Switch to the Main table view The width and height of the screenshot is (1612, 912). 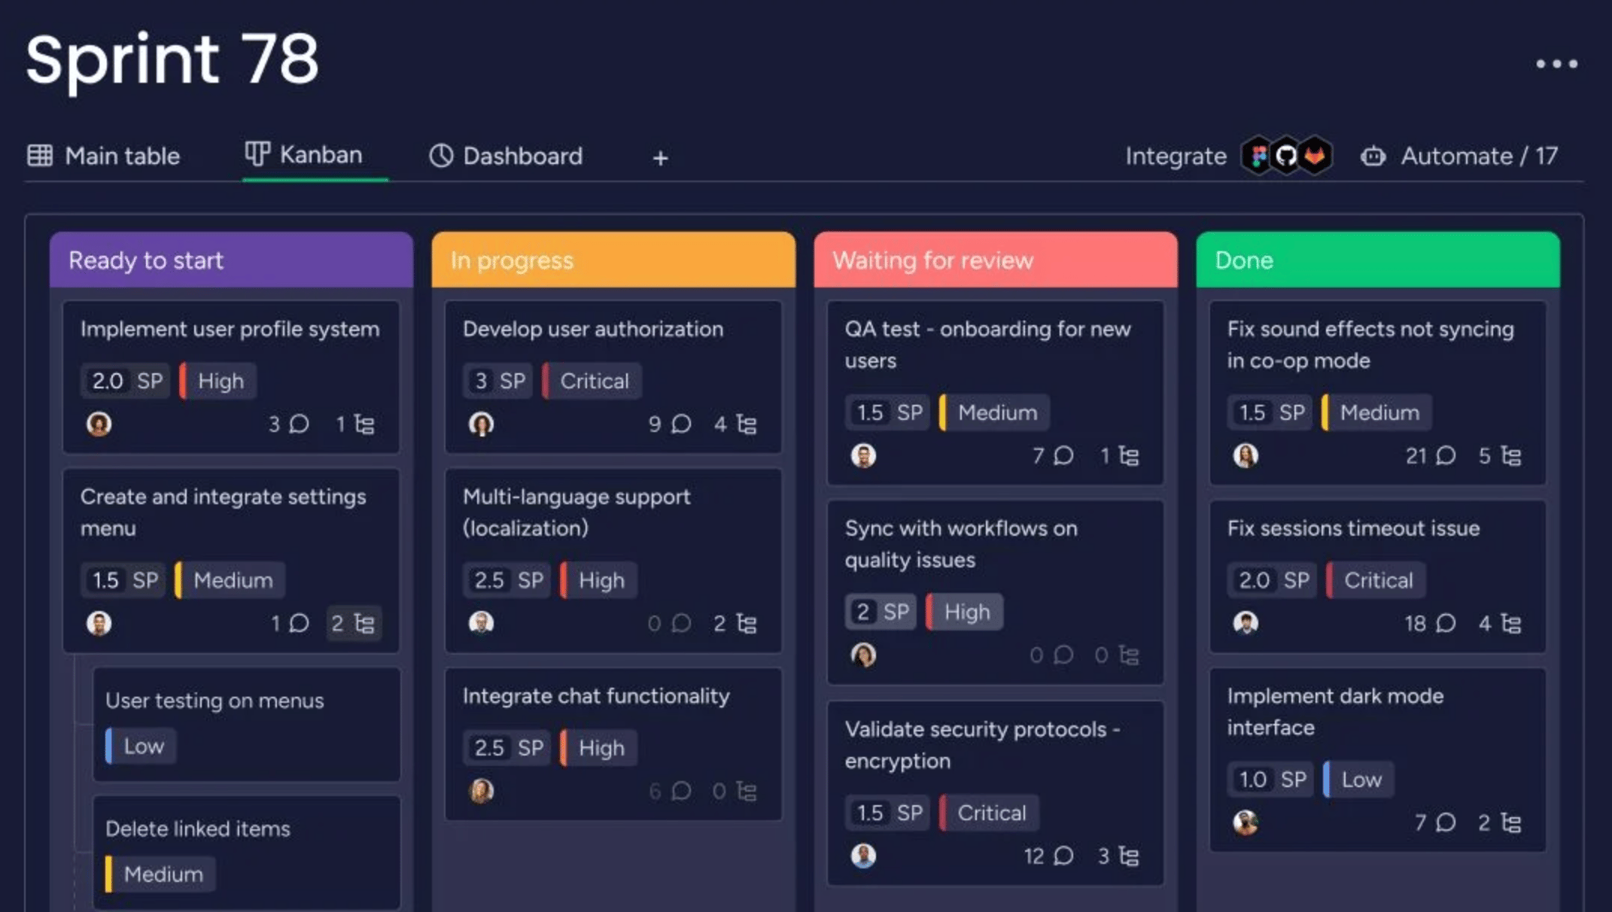(x=104, y=156)
